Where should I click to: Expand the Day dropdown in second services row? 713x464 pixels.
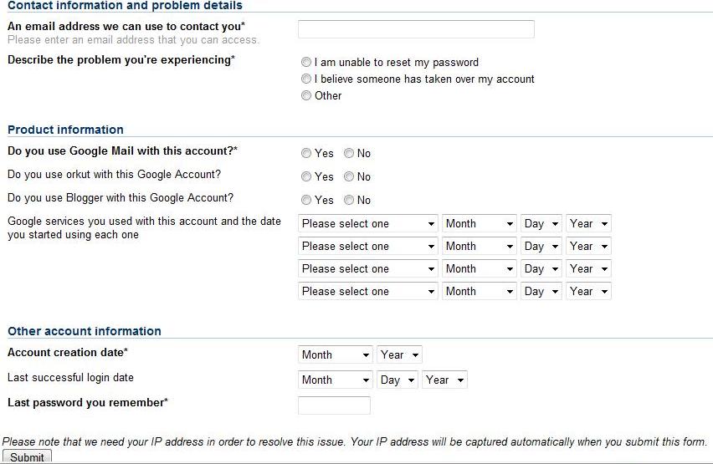pyautogui.click(x=541, y=247)
